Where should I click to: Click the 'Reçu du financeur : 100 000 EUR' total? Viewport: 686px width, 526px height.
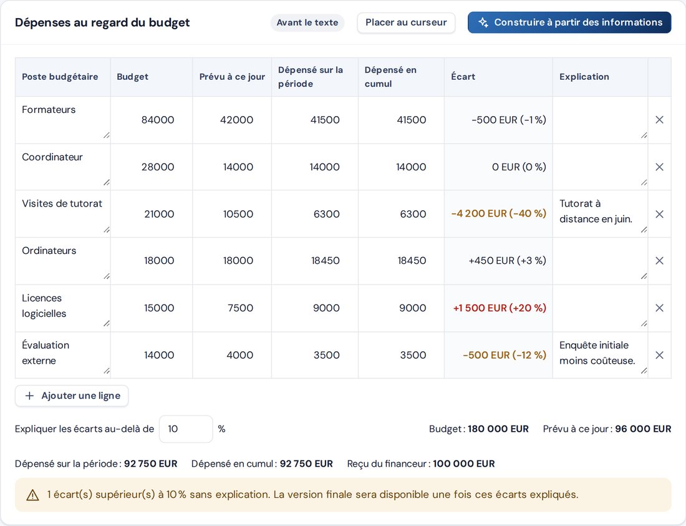(x=421, y=464)
